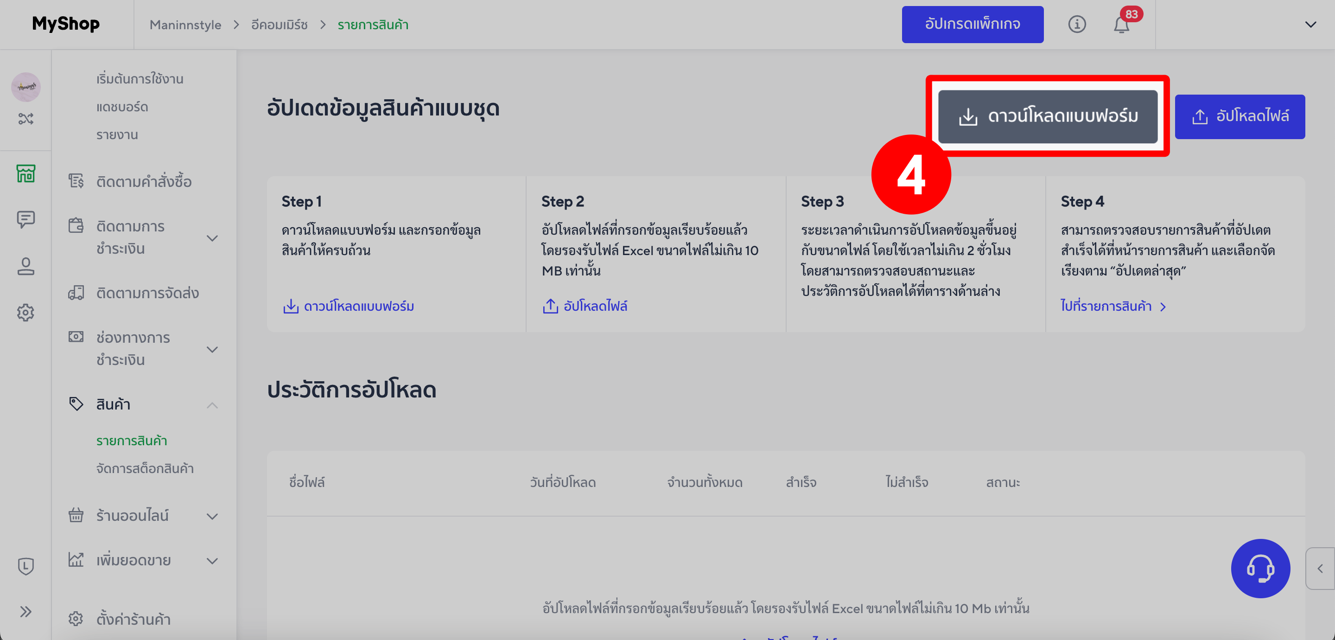This screenshot has width=1335, height=640.
Task: Click the ดาวน์โหลดแบบฟอร์ม link in Step 1
Action: (348, 306)
